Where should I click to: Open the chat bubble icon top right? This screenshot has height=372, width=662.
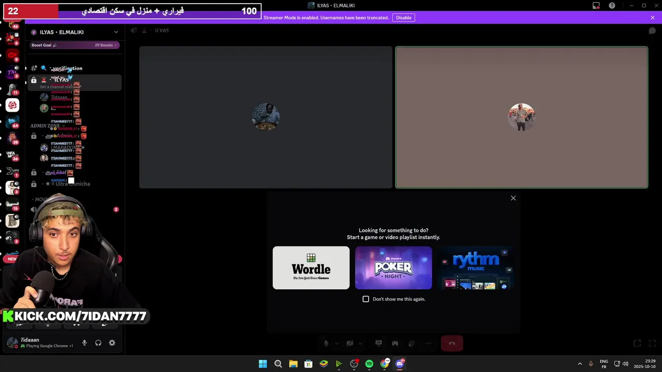[652, 30]
